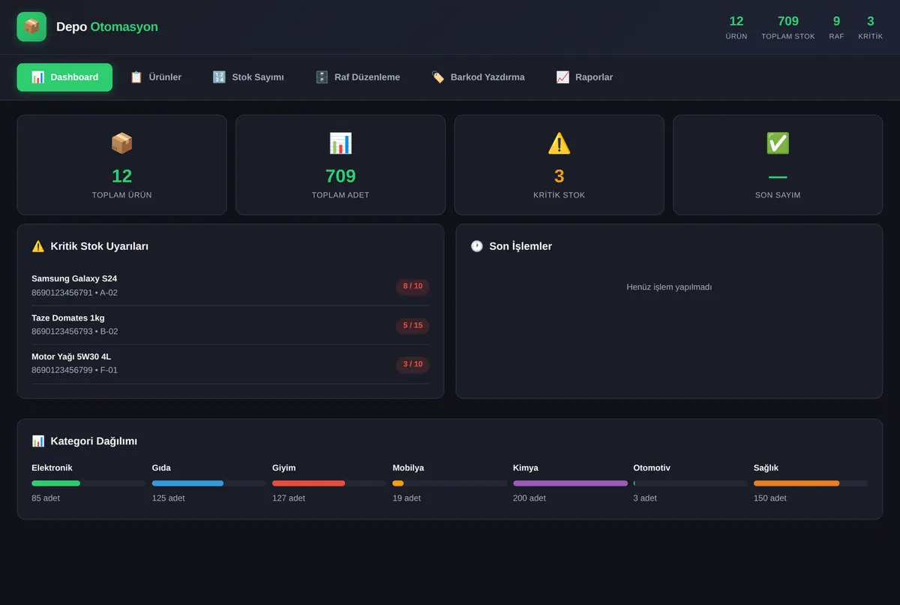The width and height of the screenshot is (900, 605).
Task: Select the Taze Domates 1kg alert row
Action: (x=230, y=325)
